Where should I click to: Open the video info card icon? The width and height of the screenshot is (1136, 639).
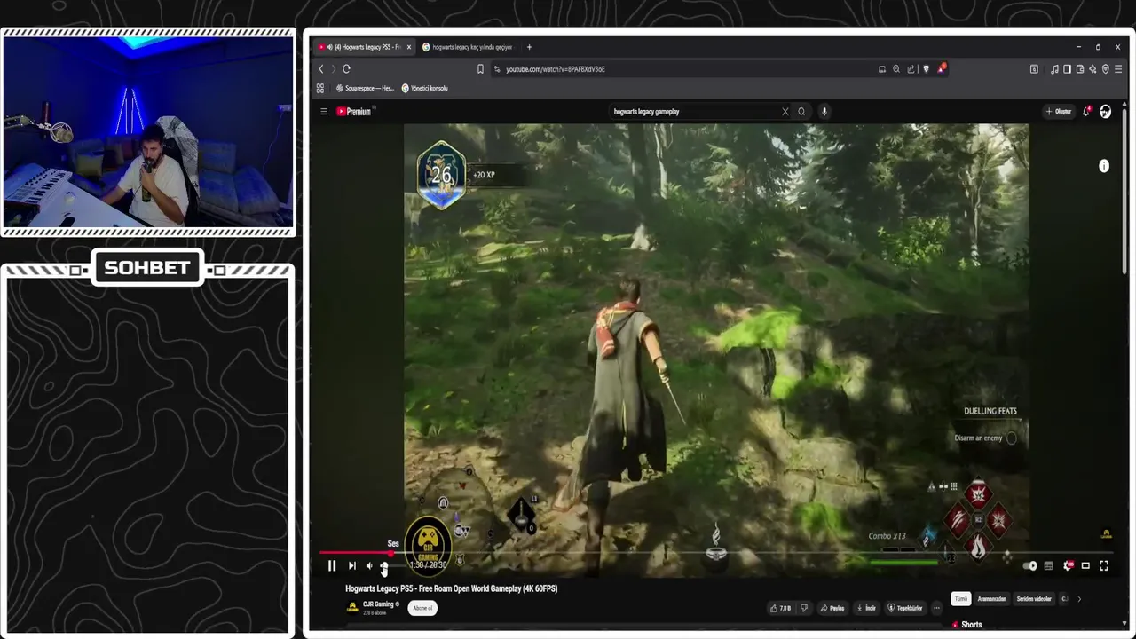1104,166
